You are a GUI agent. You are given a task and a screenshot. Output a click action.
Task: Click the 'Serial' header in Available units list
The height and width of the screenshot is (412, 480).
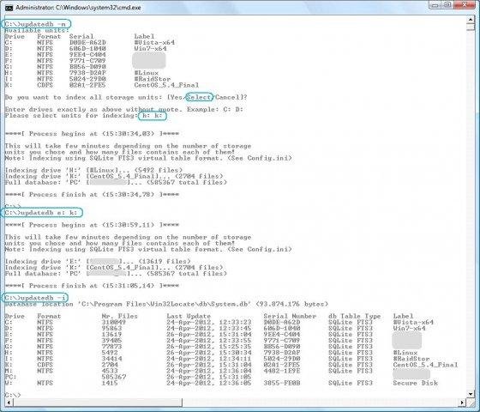tap(81, 36)
